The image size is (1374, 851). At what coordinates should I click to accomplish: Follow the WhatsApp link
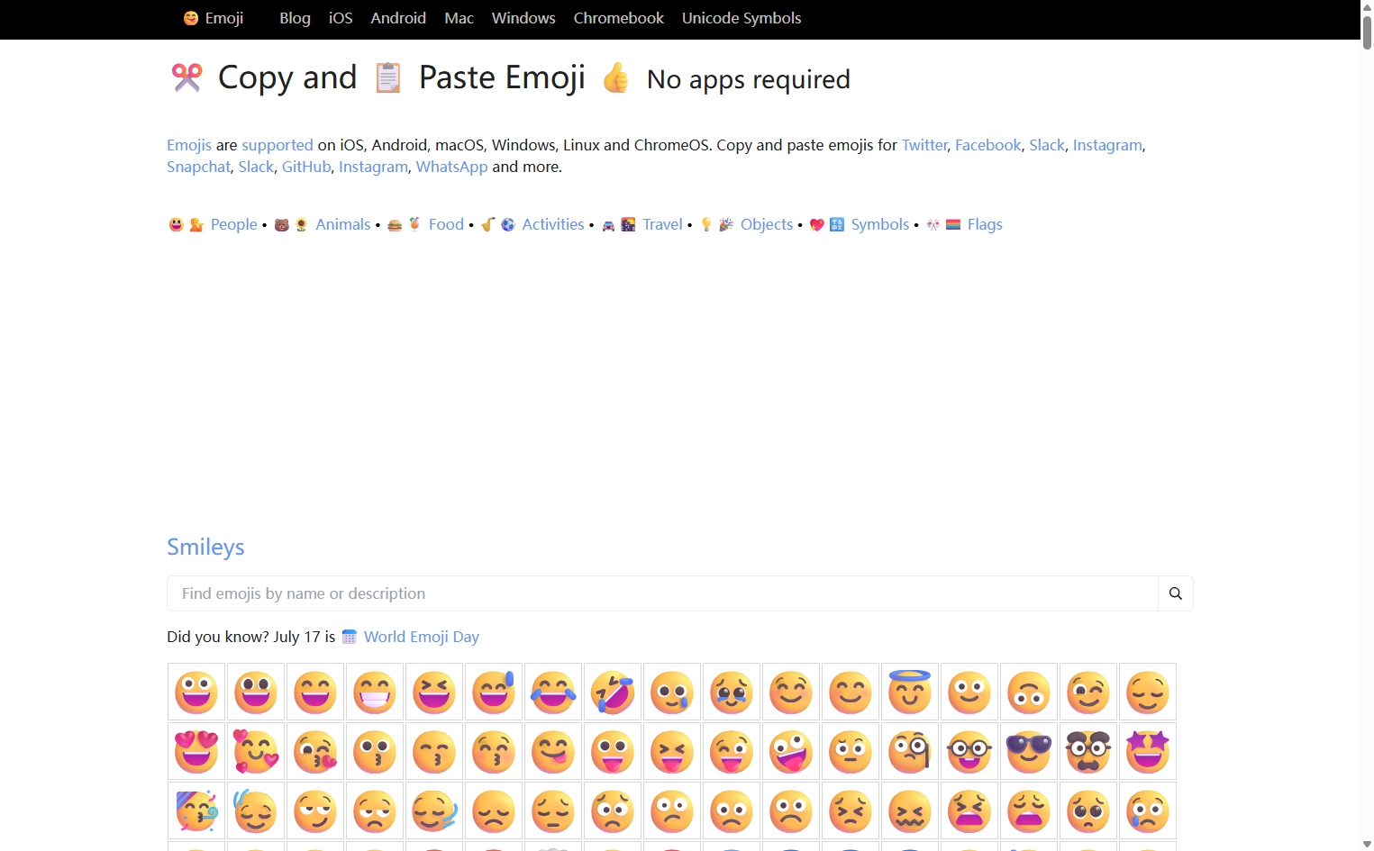click(451, 167)
